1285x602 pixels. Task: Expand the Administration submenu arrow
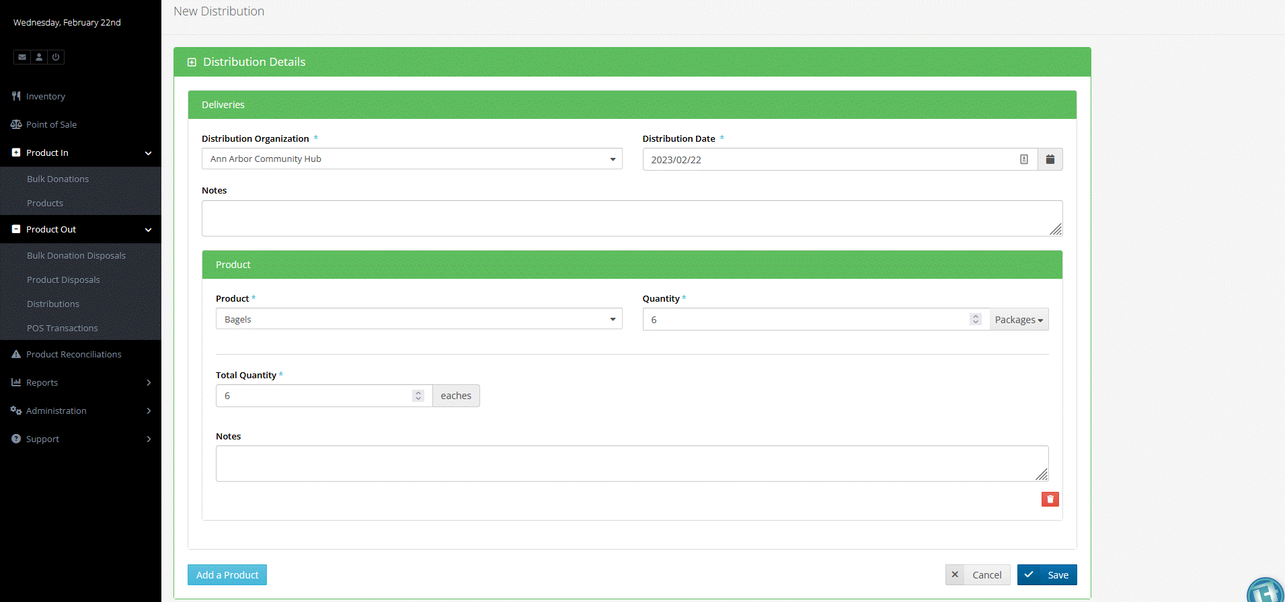[x=149, y=411]
